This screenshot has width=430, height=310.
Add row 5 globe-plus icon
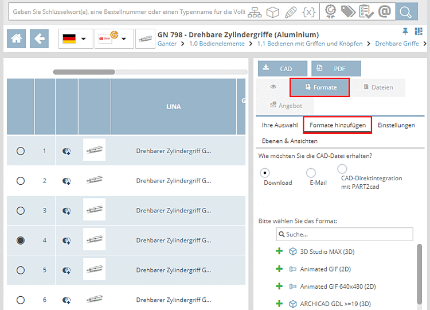coord(67,270)
